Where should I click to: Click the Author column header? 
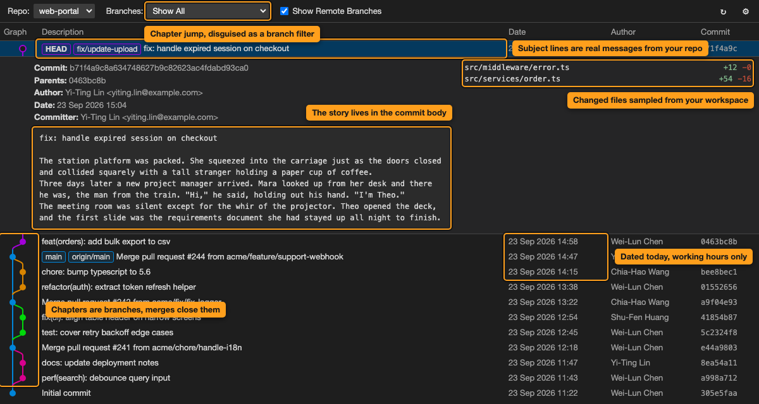(x=623, y=32)
